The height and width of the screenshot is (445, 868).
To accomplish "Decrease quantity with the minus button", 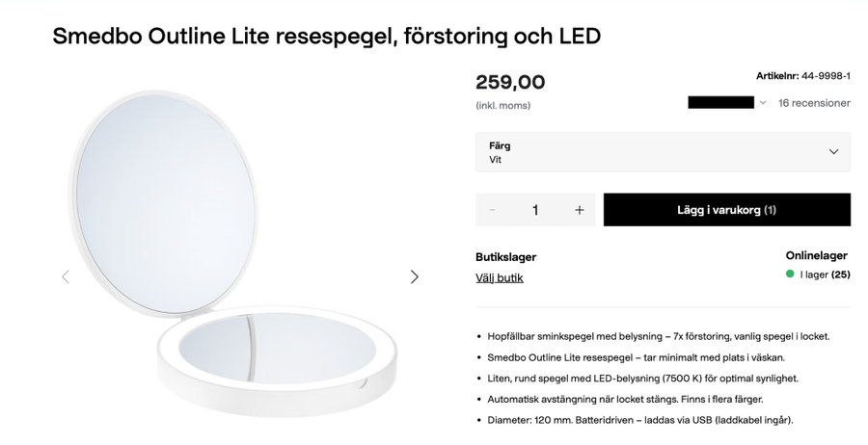I will tap(493, 210).
